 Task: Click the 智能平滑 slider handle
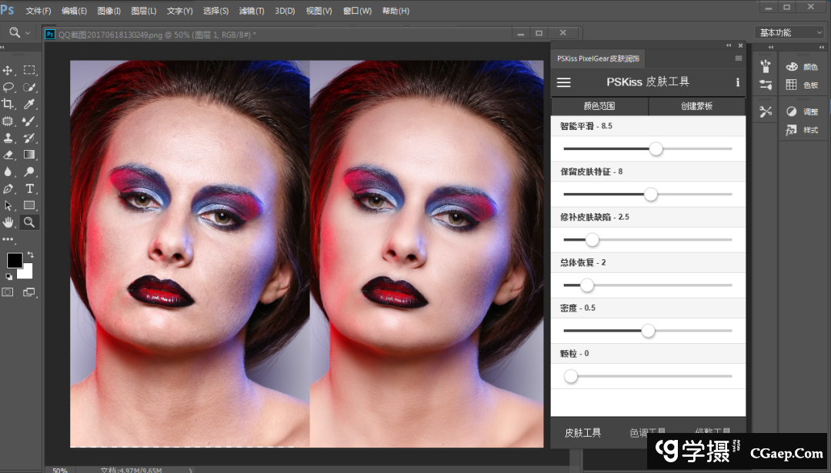pyautogui.click(x=656, y=149)
